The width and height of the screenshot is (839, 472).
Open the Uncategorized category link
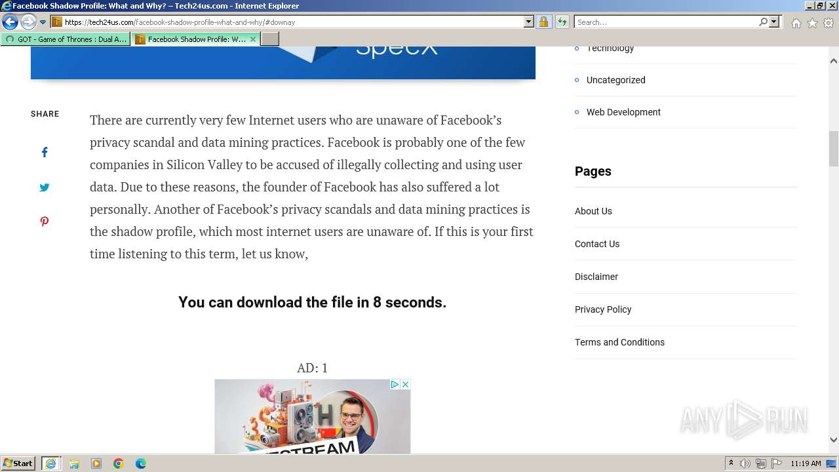616,80
